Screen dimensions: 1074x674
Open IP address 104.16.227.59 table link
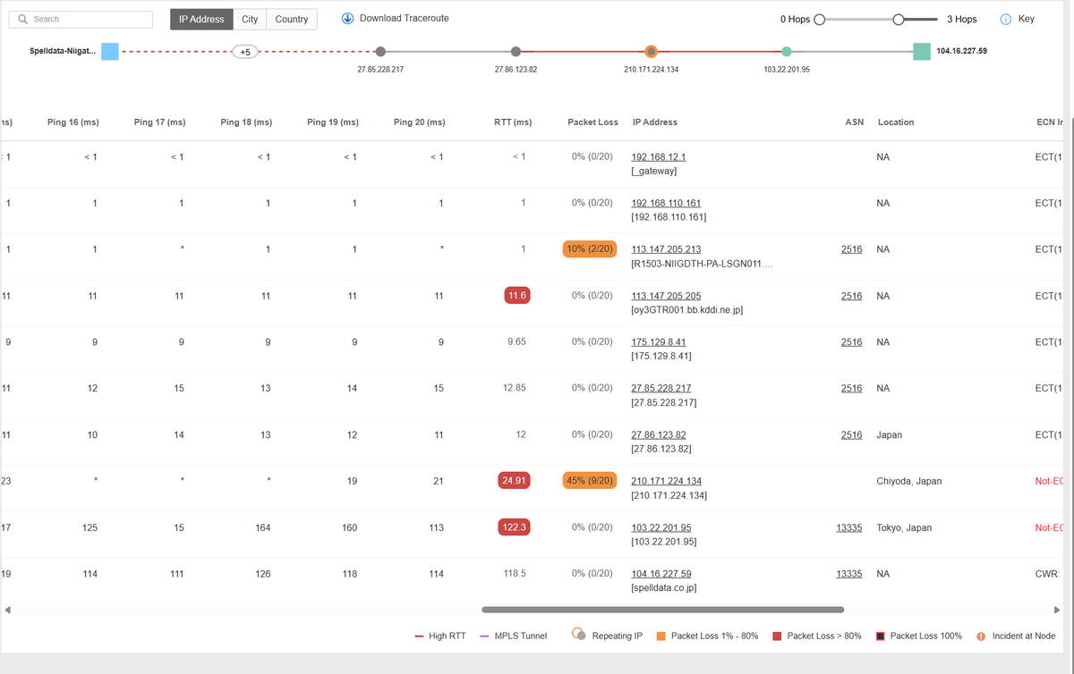(661, 574)
